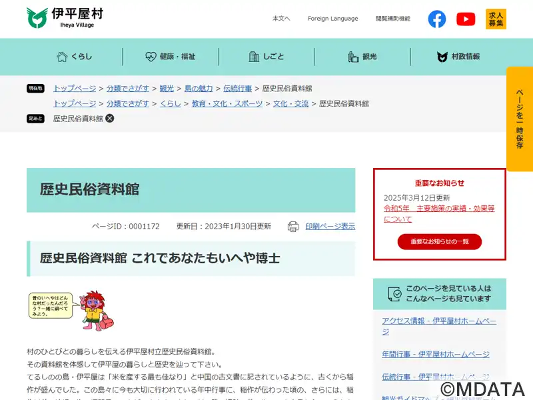
Task: Open the YouTube channel icon
Action: click(466, 19)
